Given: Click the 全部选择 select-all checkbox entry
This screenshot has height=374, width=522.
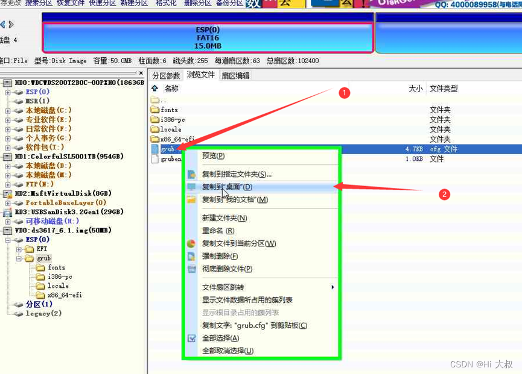Looking at the screenshot, I should point(191,337).
